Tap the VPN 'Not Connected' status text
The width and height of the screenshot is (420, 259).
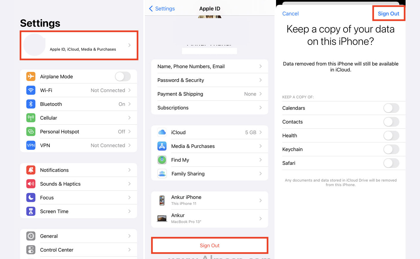108,145
